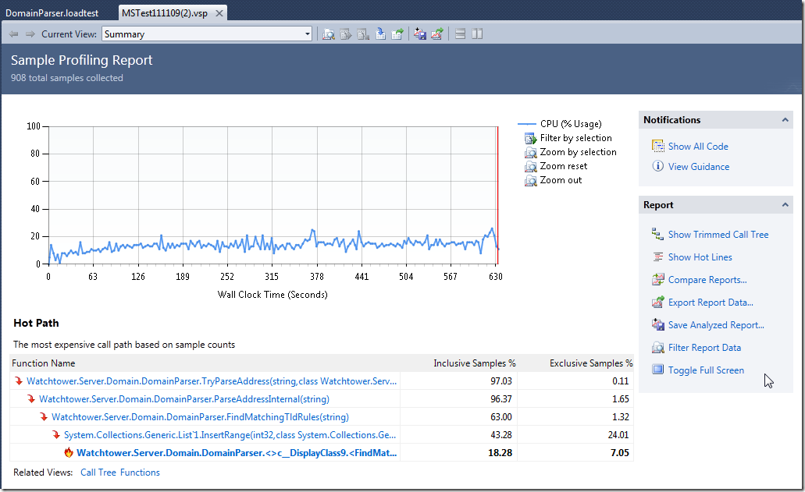Click the 7.05 exclusive samples value
Screen dimensions: 805x492
point(620,453)
